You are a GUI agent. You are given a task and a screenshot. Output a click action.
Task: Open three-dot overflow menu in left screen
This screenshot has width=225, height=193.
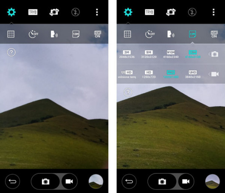97,12
